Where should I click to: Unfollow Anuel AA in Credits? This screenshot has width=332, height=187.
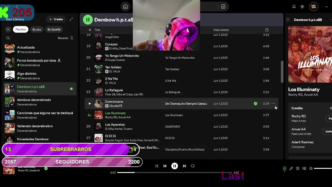click(328, 131)
